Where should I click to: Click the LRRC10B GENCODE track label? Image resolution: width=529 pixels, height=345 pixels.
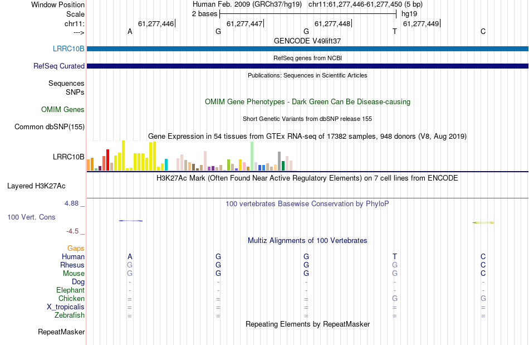68,48
